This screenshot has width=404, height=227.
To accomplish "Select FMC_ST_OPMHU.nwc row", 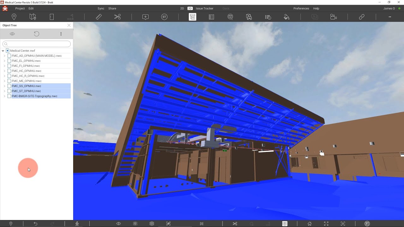I will pyautogui.click(x=41, y=91).
